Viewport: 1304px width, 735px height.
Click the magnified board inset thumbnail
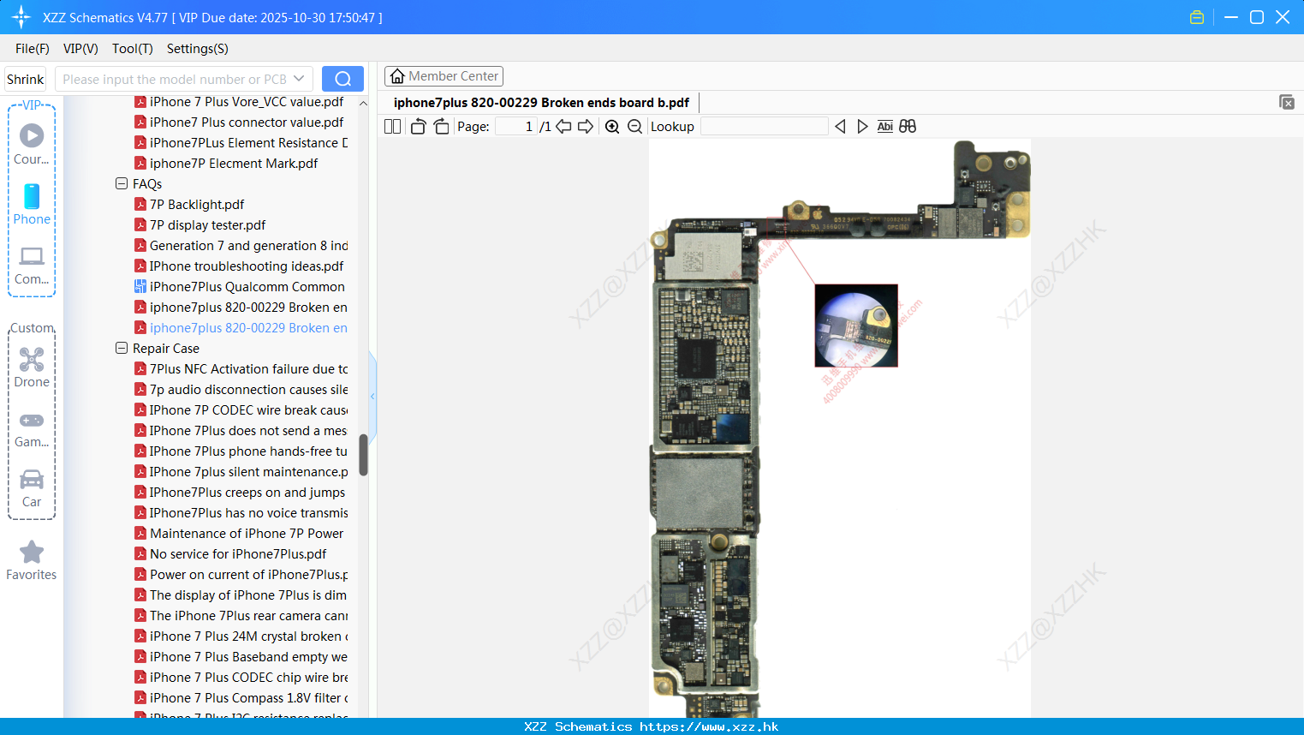coord(856,326)
